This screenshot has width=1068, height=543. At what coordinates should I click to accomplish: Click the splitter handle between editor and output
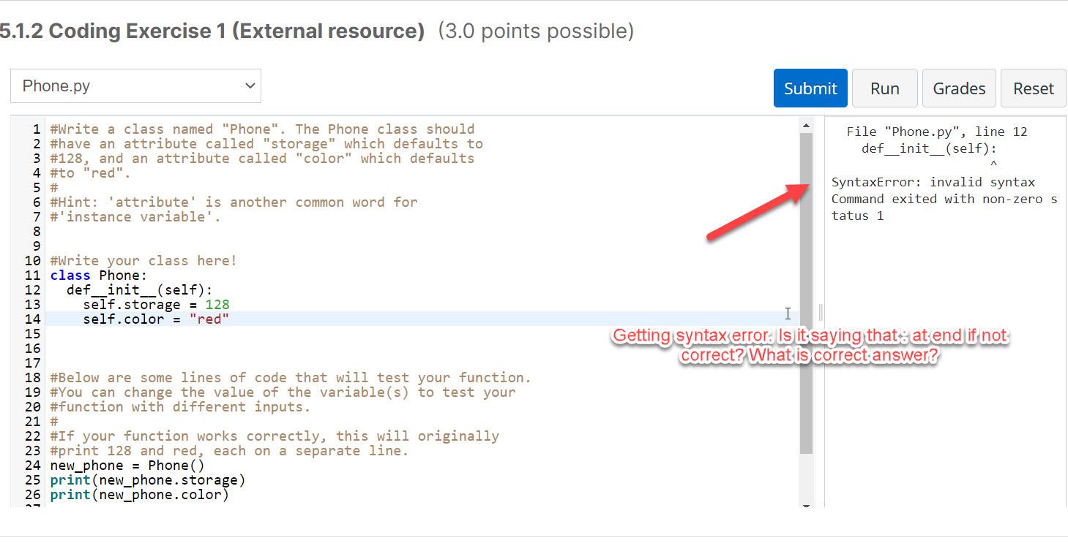point(820,313)
